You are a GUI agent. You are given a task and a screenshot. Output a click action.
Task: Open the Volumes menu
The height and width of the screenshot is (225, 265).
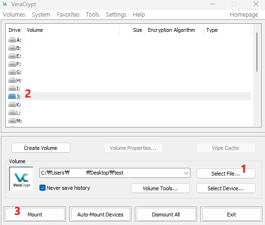coord(14,15)
